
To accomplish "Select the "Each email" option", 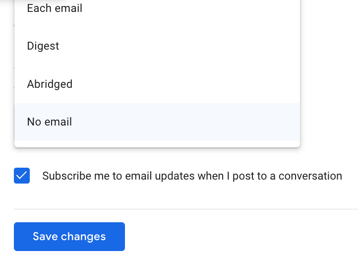I will [x=55, y=8].
